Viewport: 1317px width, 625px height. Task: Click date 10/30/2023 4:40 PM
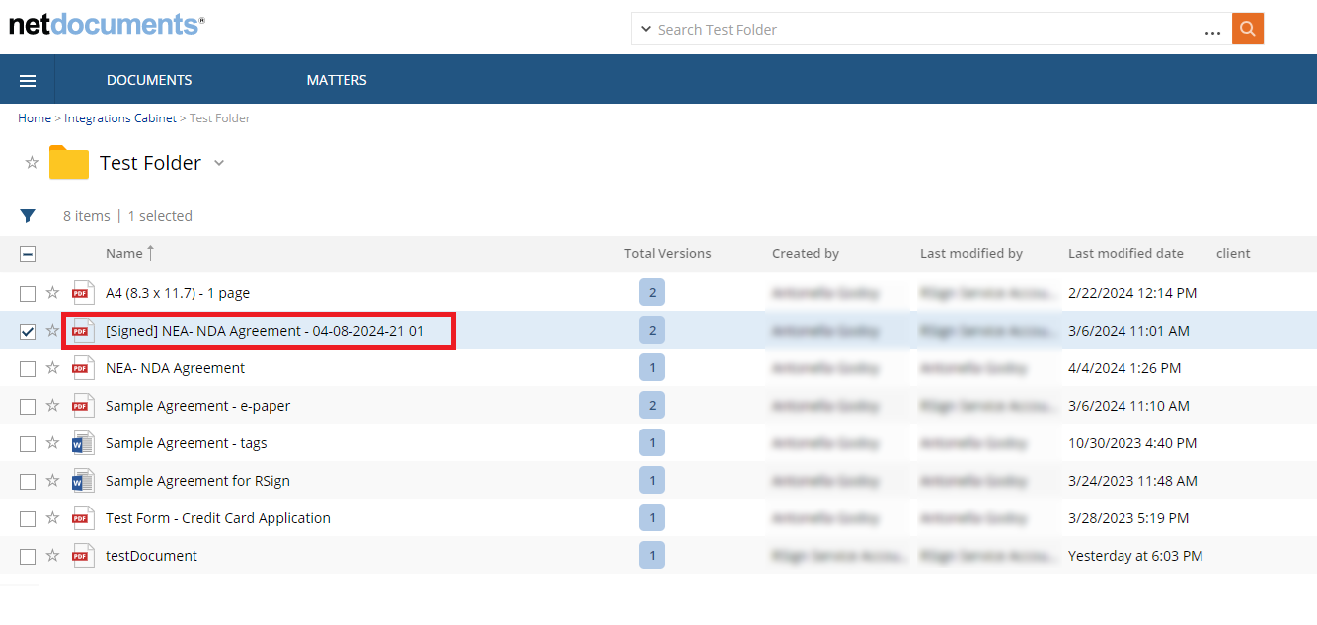1132,443
